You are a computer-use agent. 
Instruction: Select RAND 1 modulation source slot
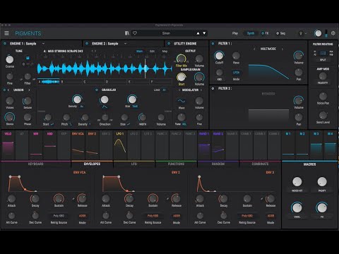click(x=204, y=145)
